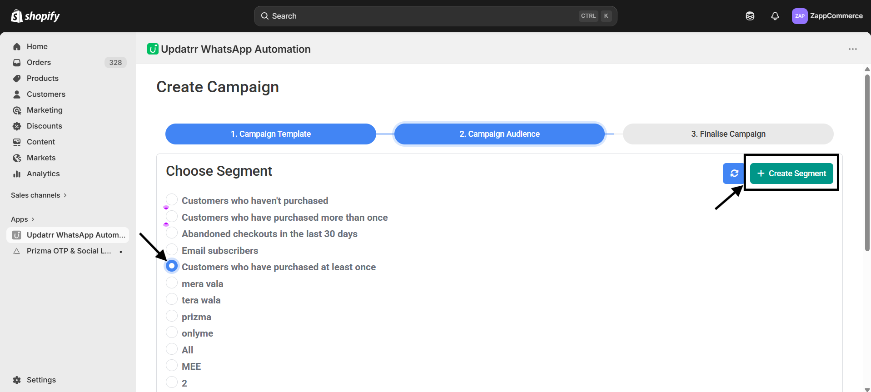Expand the Sales channels section
The height and width of the screenshot is (392, 871).
pos(39,195)
